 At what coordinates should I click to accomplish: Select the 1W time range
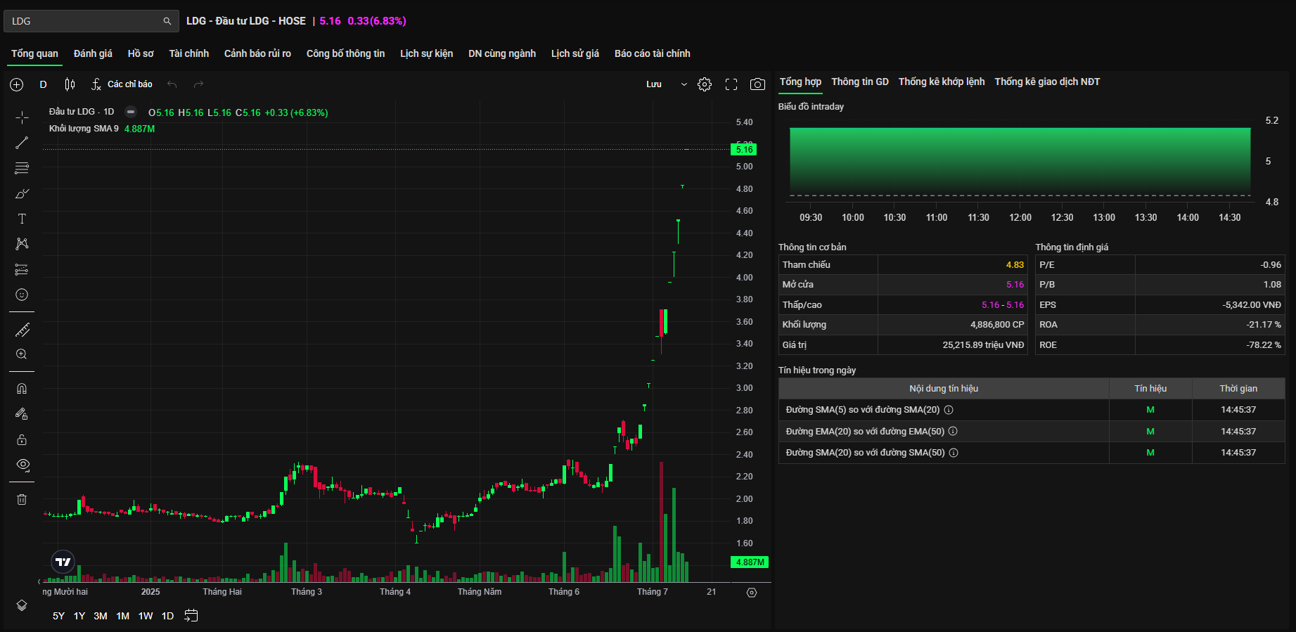point(146,616)
